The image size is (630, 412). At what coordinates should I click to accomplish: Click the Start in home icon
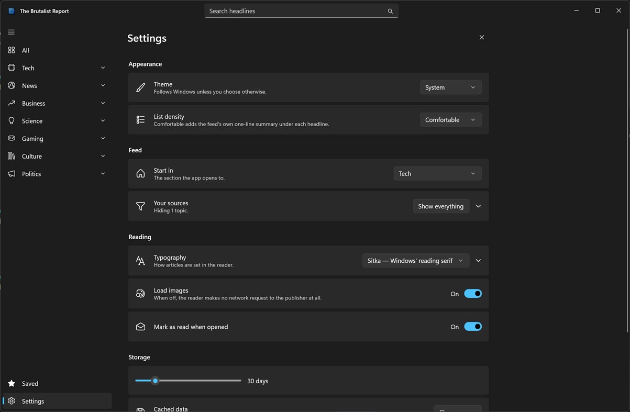pyautogui.click(x=140, y=174)
